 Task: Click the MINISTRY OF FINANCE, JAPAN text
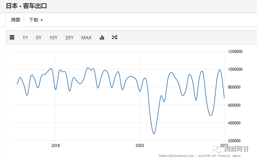point(219,156)
